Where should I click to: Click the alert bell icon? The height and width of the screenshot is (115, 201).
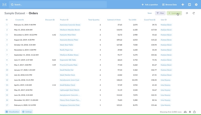(190, 112)
